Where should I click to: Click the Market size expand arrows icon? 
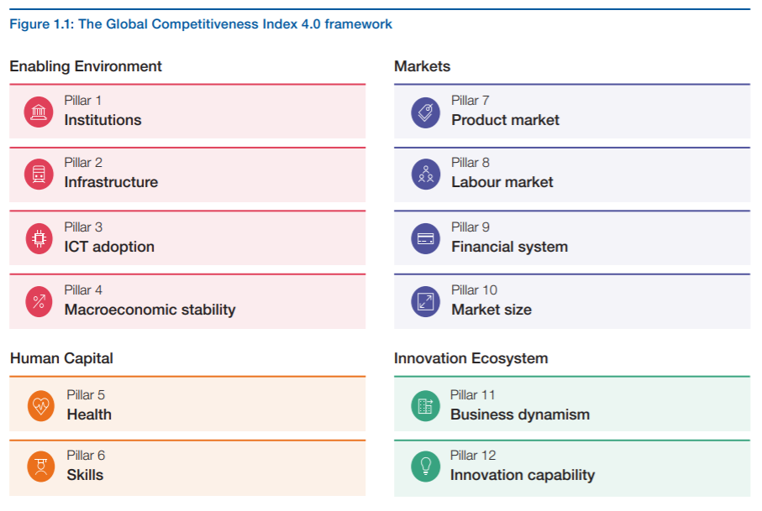426,301
